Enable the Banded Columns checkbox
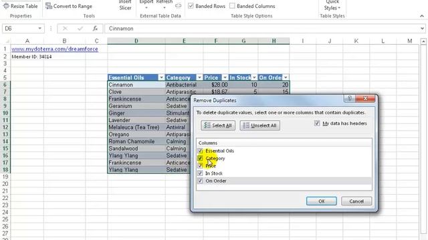The image size is (428, 240). 232,6
